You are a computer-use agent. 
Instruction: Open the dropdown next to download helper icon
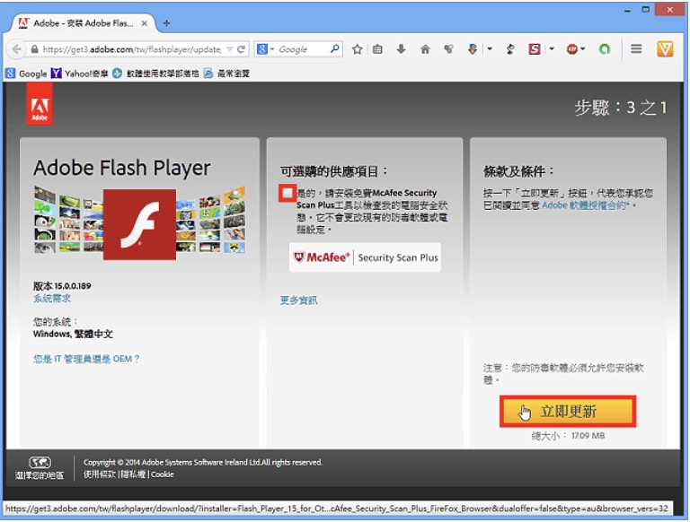point(490,48)
